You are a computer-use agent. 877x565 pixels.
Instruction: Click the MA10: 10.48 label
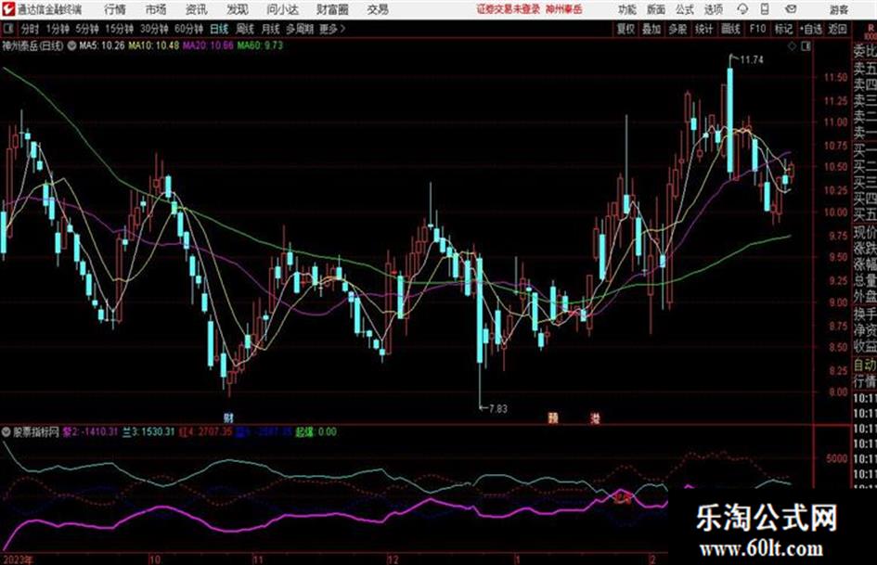click(153, 45)
